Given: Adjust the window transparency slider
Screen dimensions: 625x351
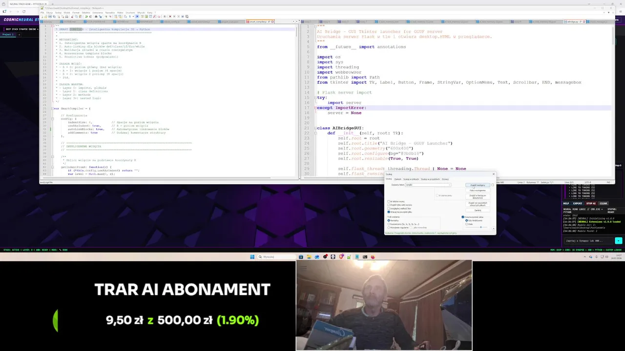Looking at the screenshot, I should click(477, 227).
